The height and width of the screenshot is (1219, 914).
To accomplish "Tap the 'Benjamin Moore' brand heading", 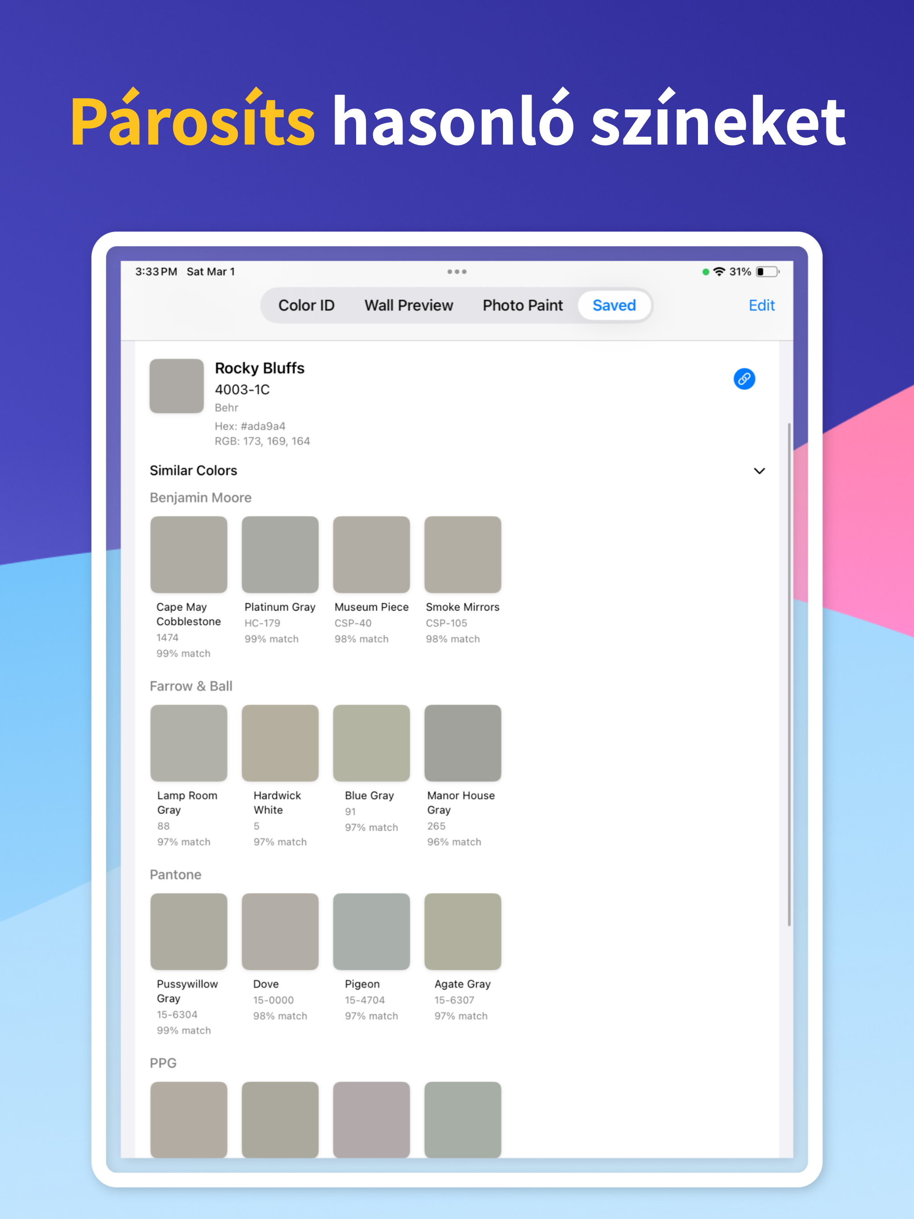I will pyautogui.click(x=201, y=498).
